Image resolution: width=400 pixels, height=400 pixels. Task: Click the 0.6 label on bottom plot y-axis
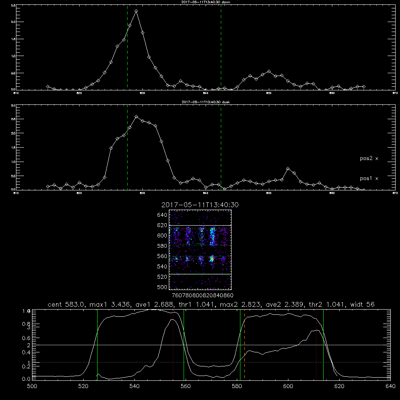coord(26,338)
